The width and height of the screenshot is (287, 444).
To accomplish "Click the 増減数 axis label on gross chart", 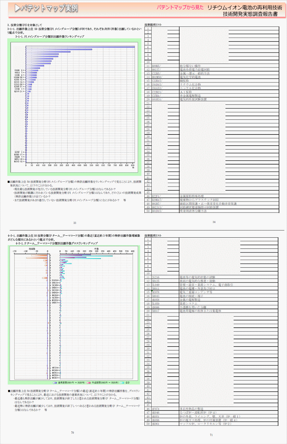I will [32, 249].
